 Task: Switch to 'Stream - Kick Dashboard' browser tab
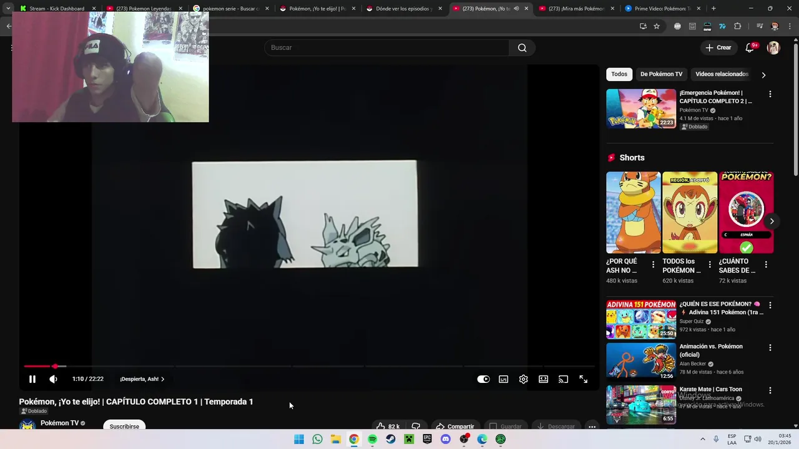57,9
